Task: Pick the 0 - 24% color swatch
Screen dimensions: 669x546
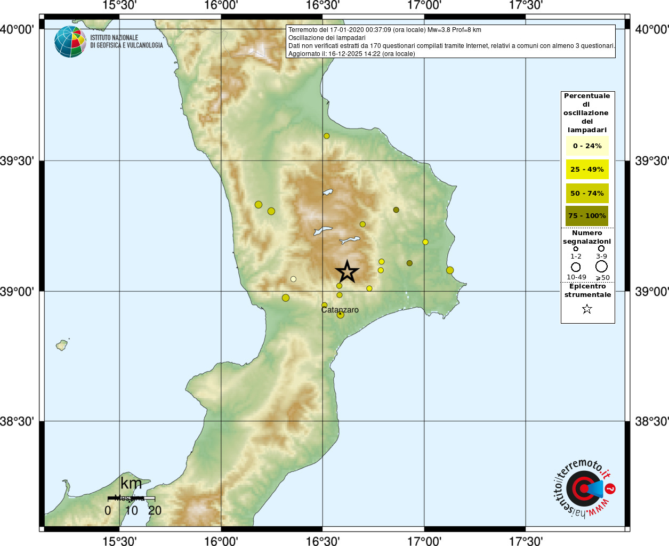Action: (587, 146)
